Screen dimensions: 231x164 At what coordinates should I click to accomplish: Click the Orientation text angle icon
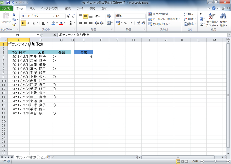tap(97, 16)
